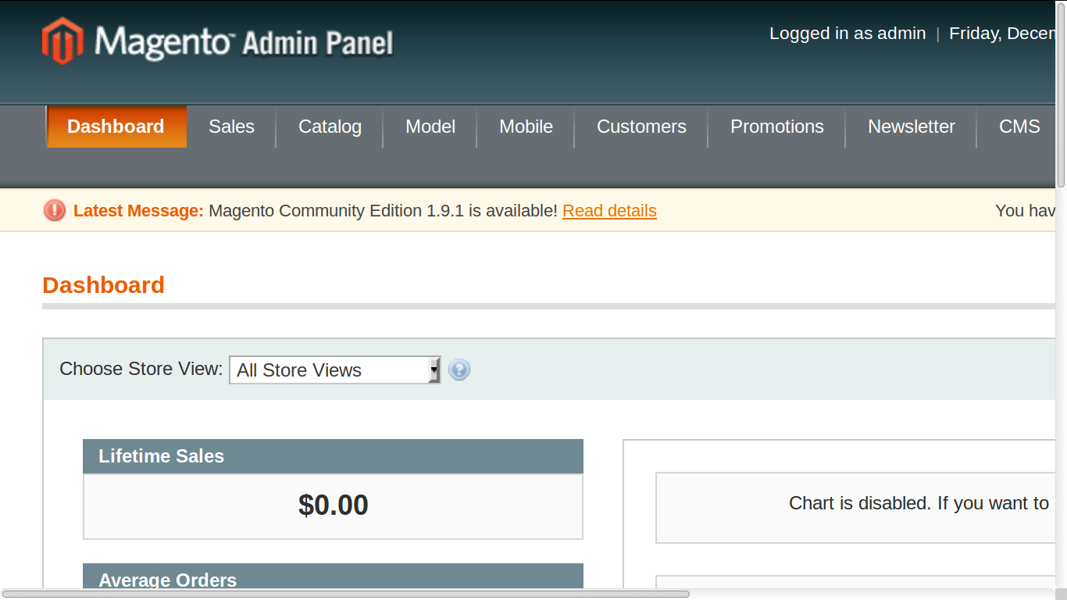This screenshot has width=1067, height=600.
Task: Open the Sales menu
Action: tap(231, 127)
